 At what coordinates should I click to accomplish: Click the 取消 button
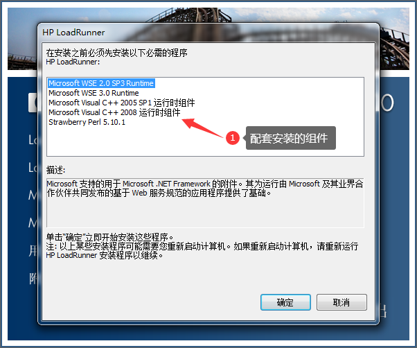(x=341, y=302)
